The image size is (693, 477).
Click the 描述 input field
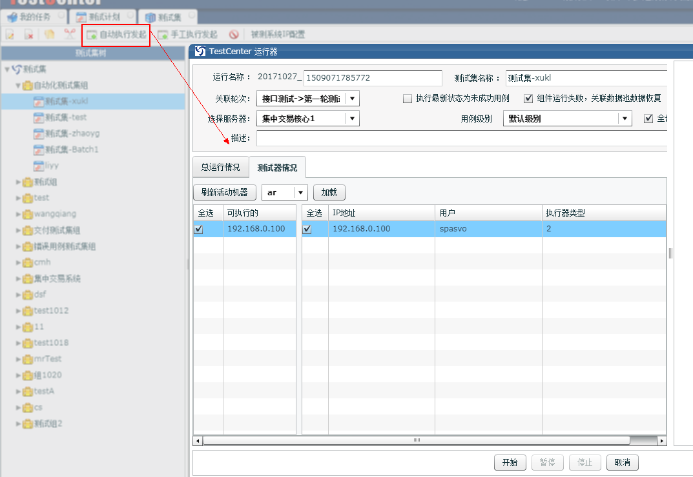(x=461, y=139)
